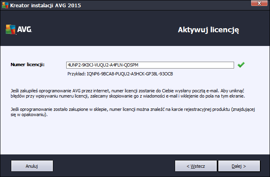Click the colorful AVG emblem in header
The image size is (270, 177).
(x=10, y=29)
